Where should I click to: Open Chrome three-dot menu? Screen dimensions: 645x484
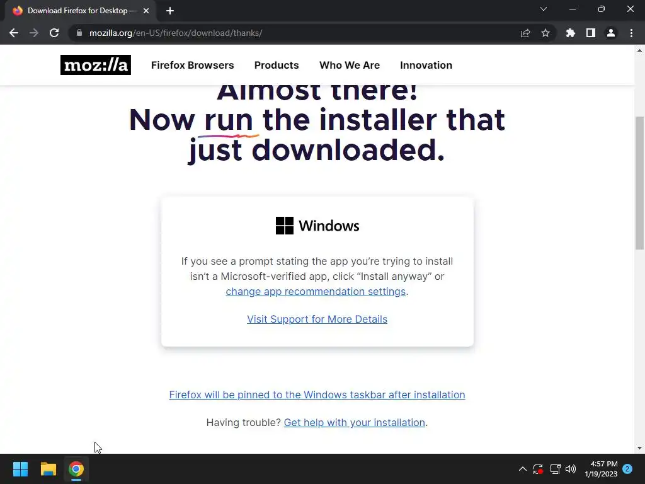click(631, 33)
